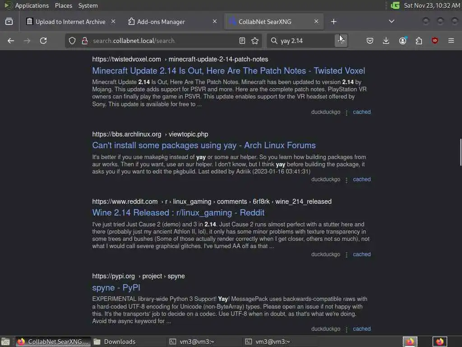Open the extensions puzzle icon

pos(419,41)
